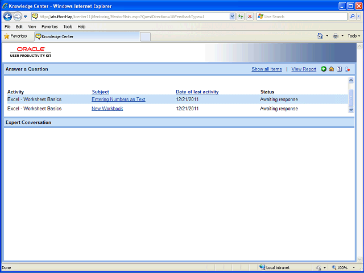Click the page icon in address bar
Image resolution: width=364 pixels, height=273 pixels.
[35, 16]
